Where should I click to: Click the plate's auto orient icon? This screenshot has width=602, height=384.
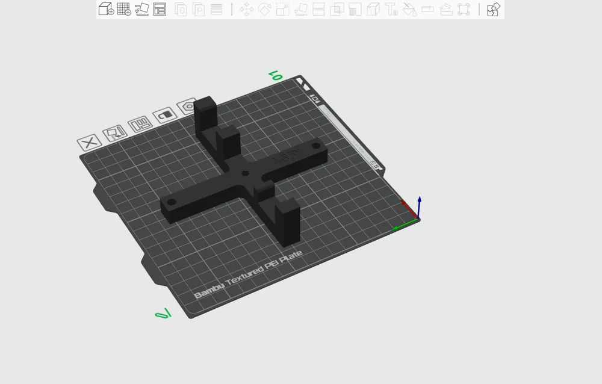coord(115,134)
